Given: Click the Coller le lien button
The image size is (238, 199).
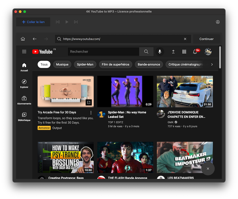Looking at the screenshot, I should pyautogui.click(x=33, y=22).
